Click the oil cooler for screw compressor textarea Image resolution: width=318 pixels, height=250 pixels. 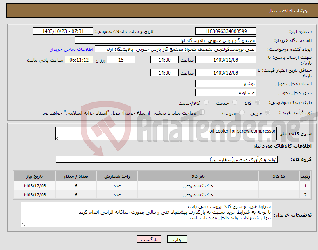coord(166,133)
